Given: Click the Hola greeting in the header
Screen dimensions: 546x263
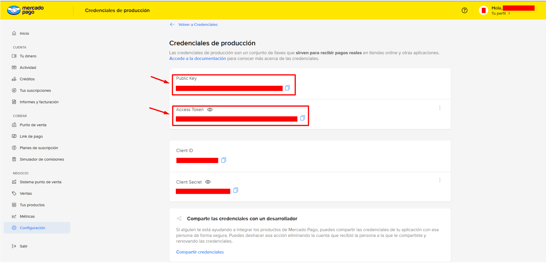Looking at the screenshot, I should click(497, 8).
